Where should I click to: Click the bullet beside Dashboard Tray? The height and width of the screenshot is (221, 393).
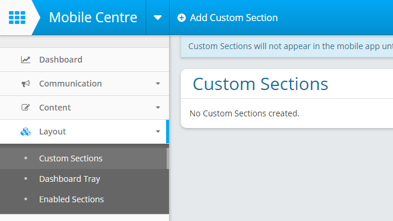tap(26, 179)
